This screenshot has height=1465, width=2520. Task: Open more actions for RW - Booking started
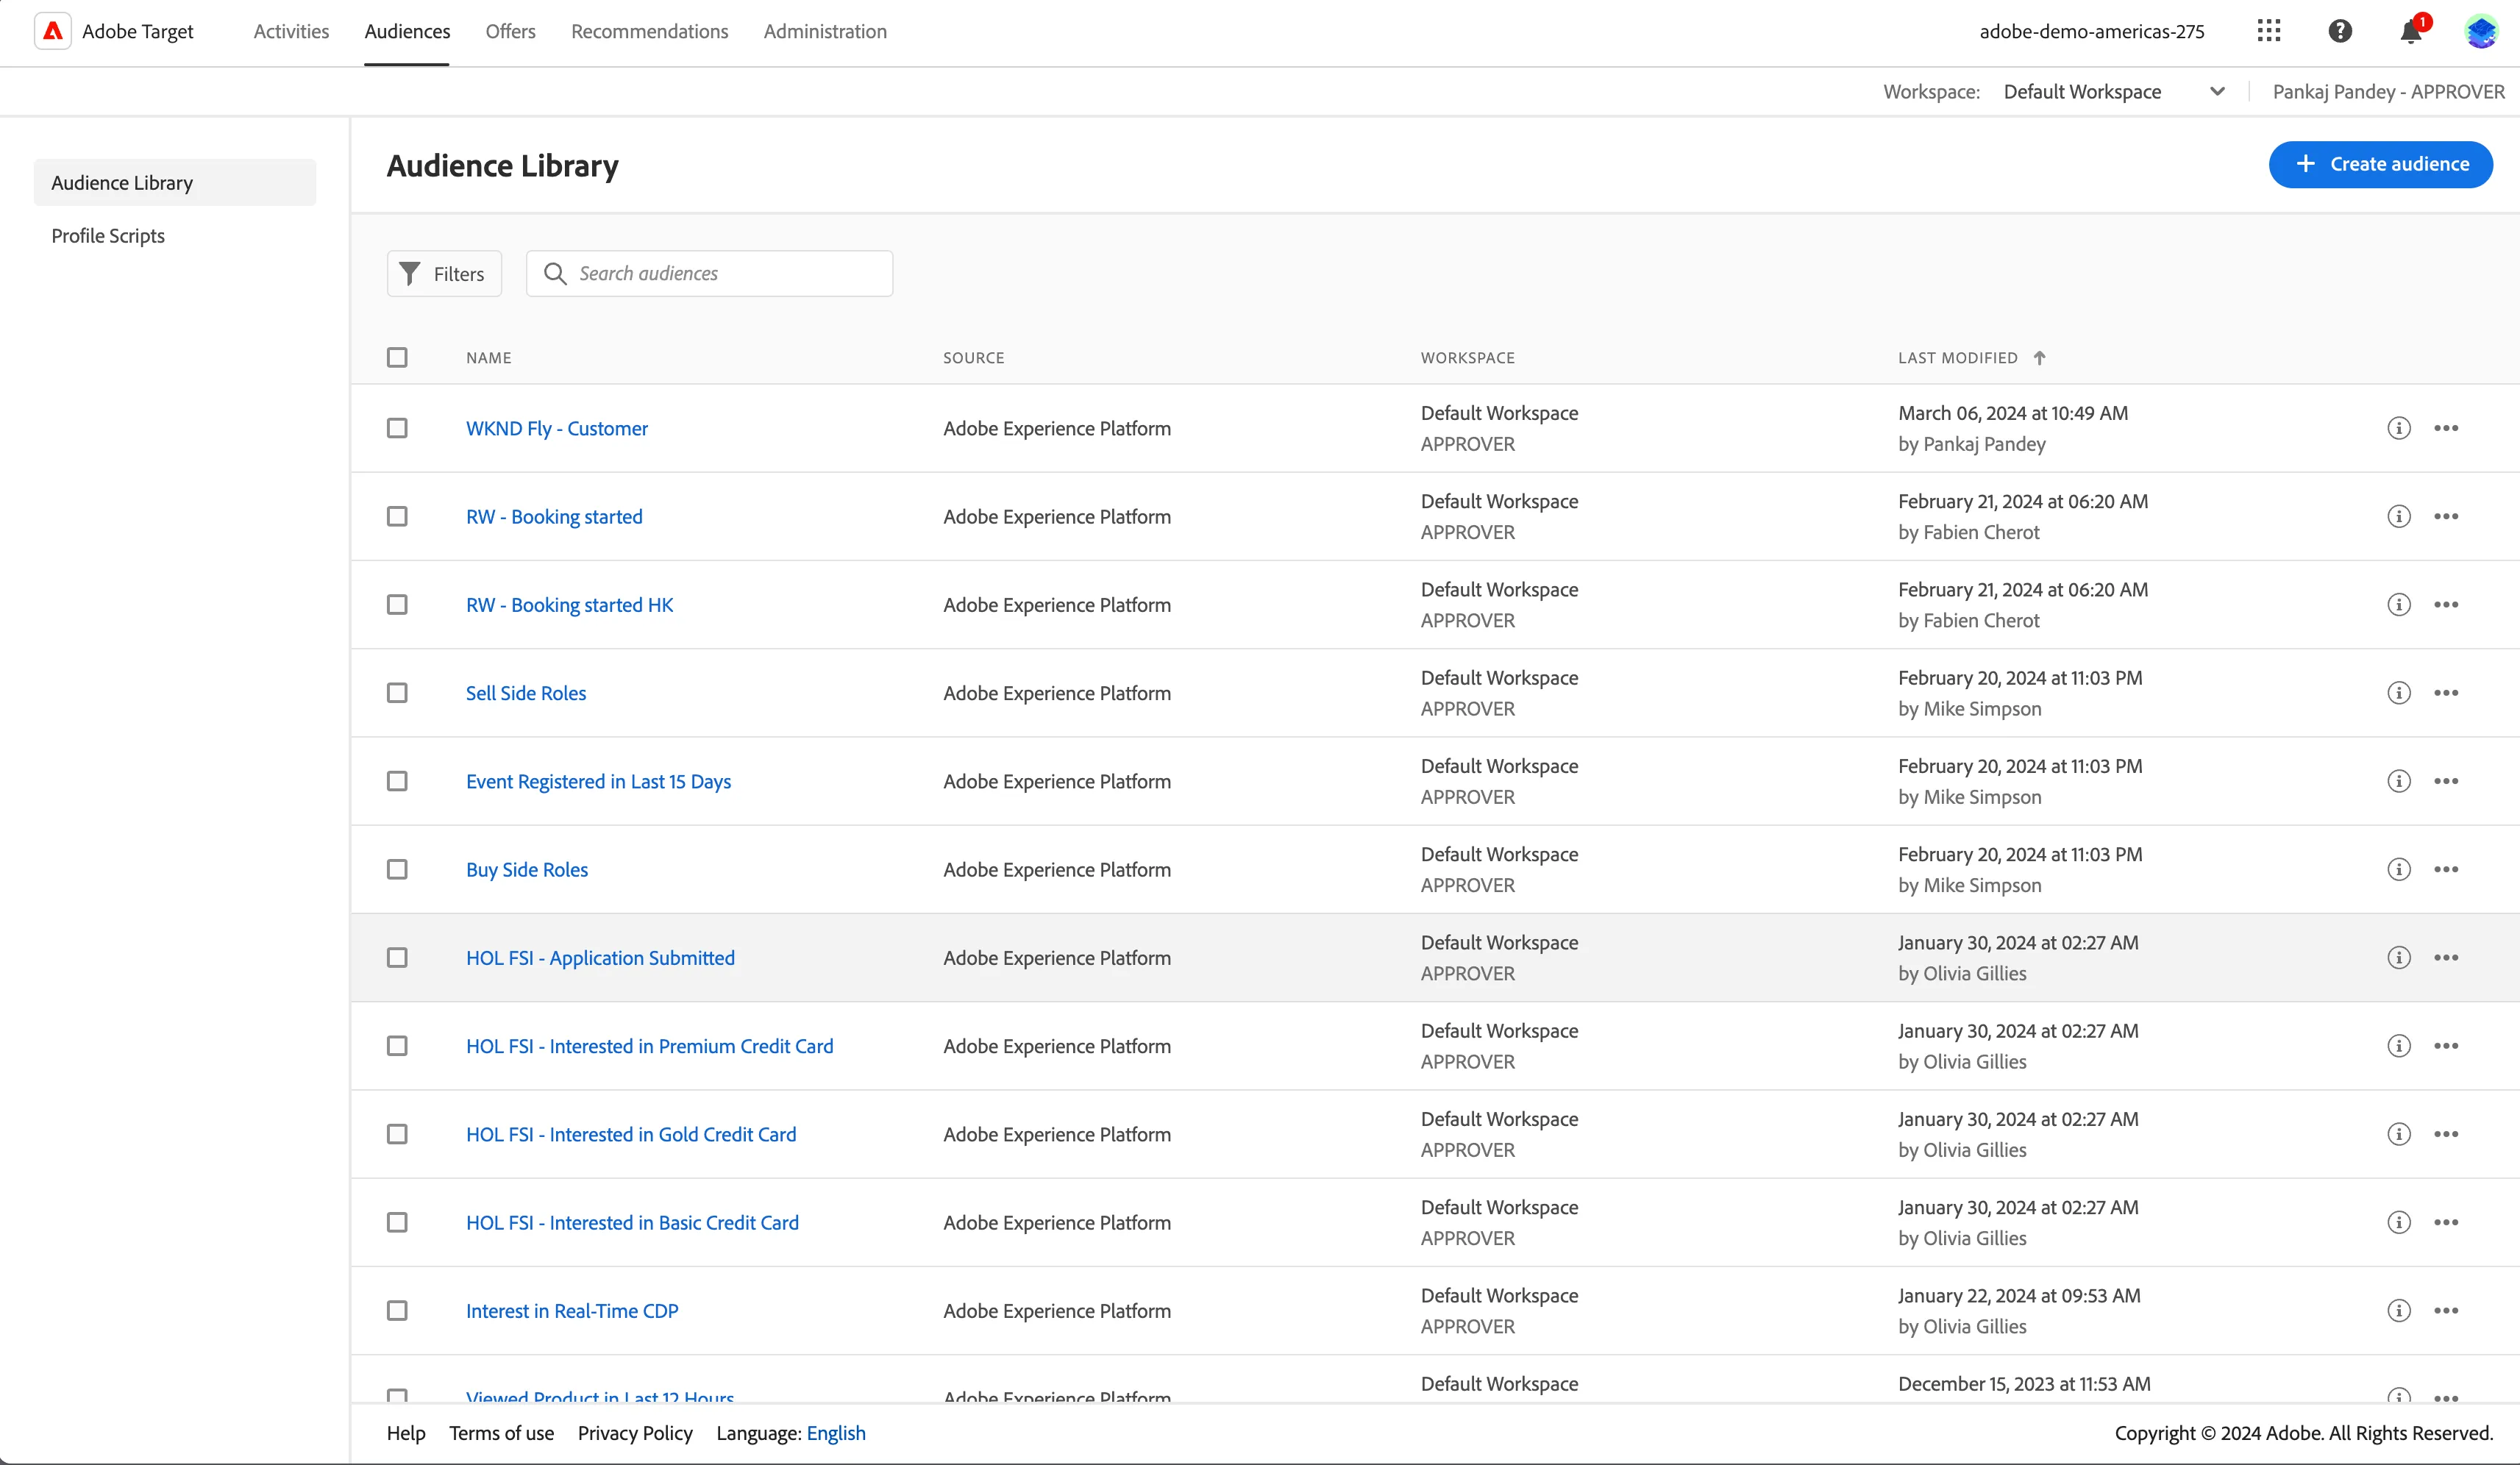click(2446, 516)
